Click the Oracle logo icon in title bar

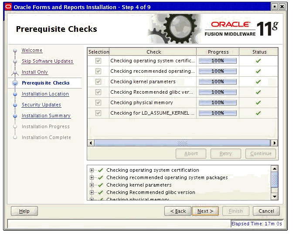[8, 7]
